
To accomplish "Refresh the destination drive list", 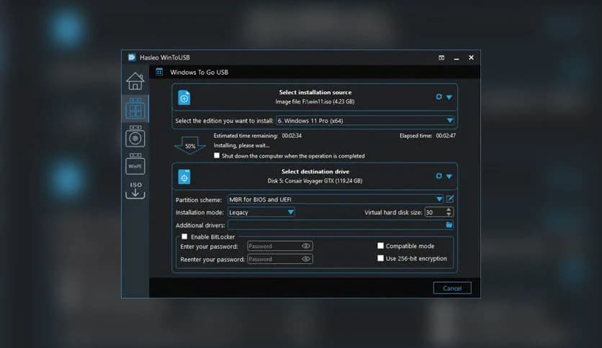I will point(439,176).
